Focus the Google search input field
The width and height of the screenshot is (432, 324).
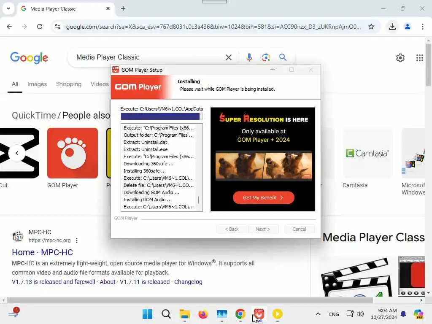point(149,57)
